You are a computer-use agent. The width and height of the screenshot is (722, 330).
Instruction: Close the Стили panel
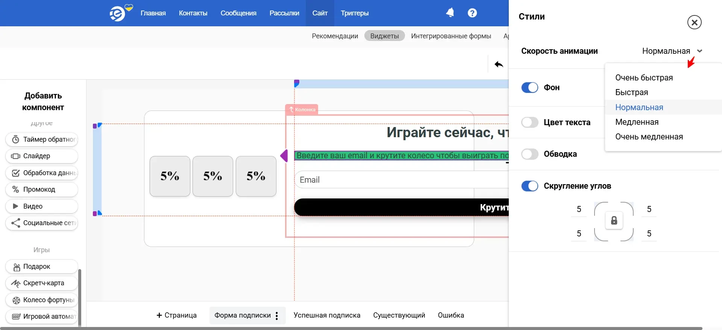pos(694,23)
